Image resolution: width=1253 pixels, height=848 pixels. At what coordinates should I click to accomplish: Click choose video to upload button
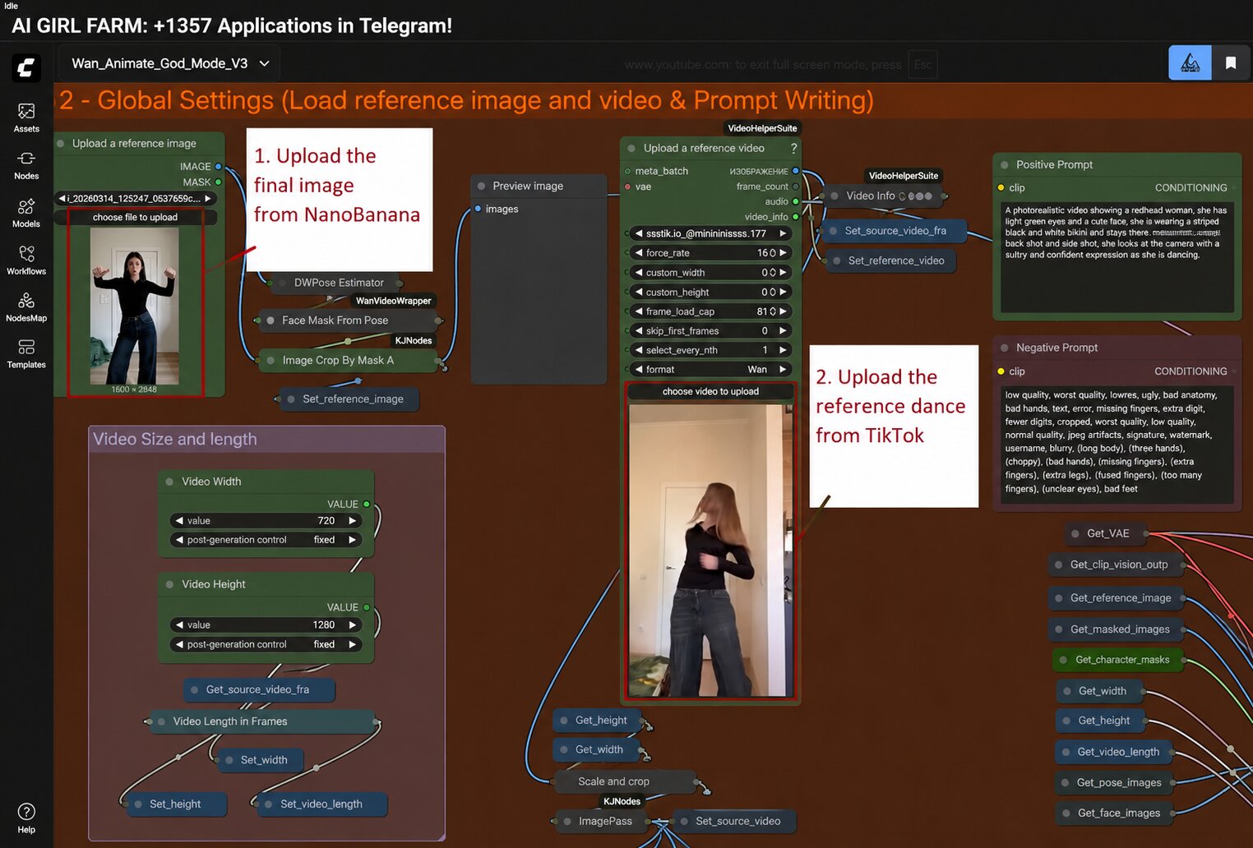pyautogui.click(x=710, y=392)
